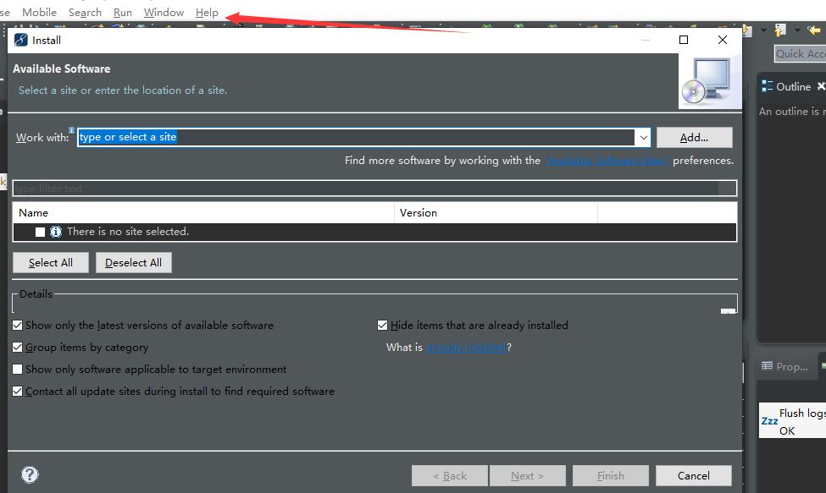826x493 pixels.
Task: Click the Zzz sleeping job icon
Action: pos(769,421)
